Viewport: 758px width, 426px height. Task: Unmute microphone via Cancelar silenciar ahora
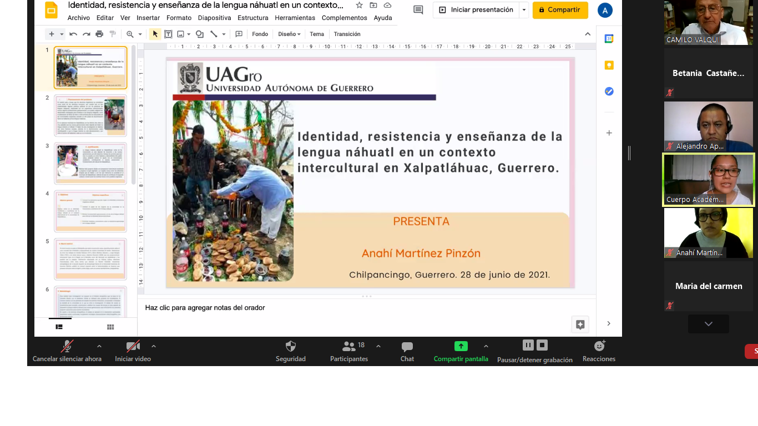pos(67,347)
